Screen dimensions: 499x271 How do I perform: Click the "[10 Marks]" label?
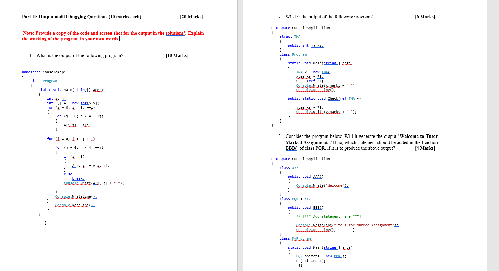(177, 55)
